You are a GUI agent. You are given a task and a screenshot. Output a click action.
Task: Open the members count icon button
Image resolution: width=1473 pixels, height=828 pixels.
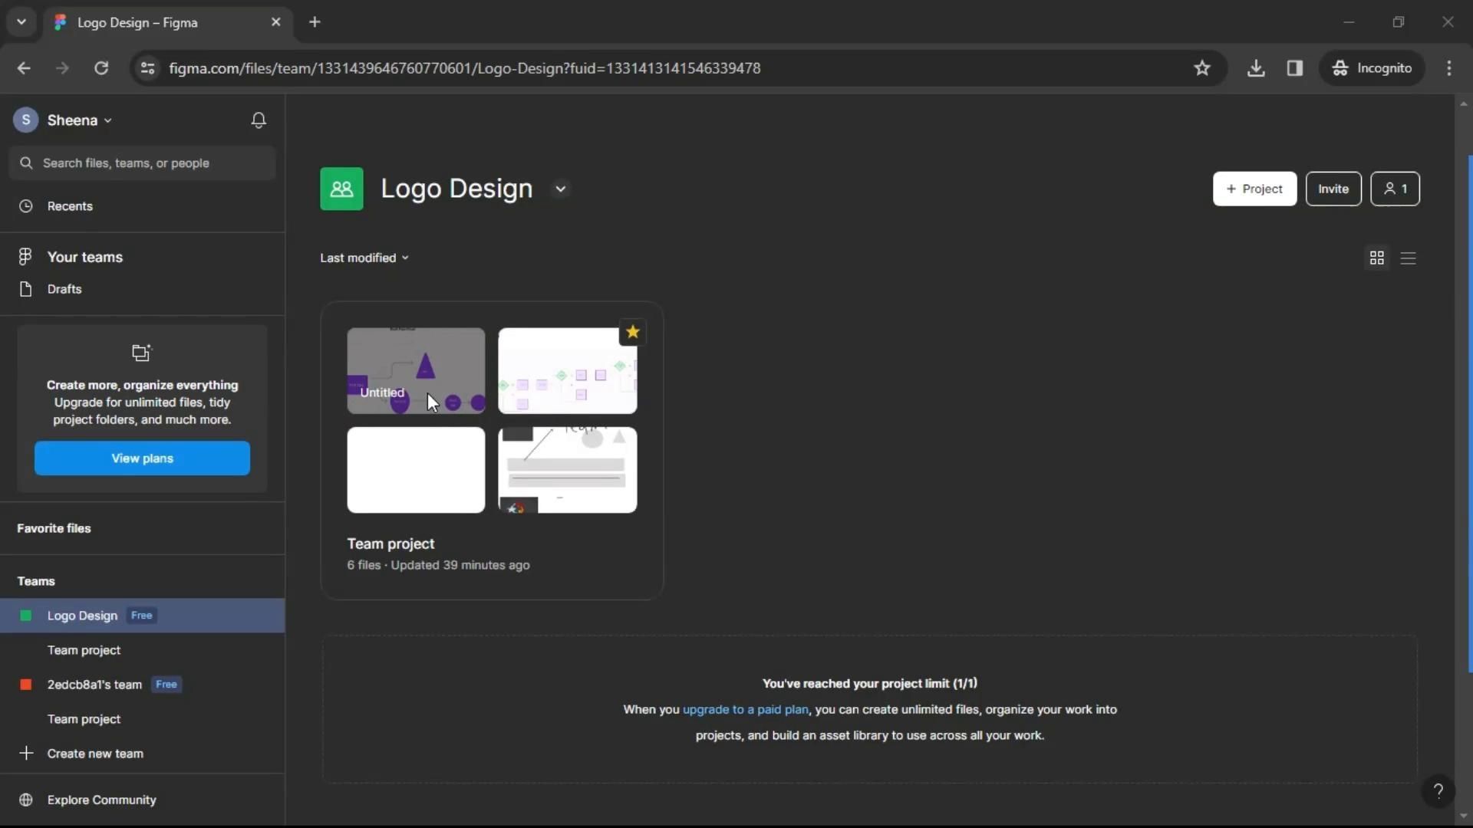pos(1395,189)
